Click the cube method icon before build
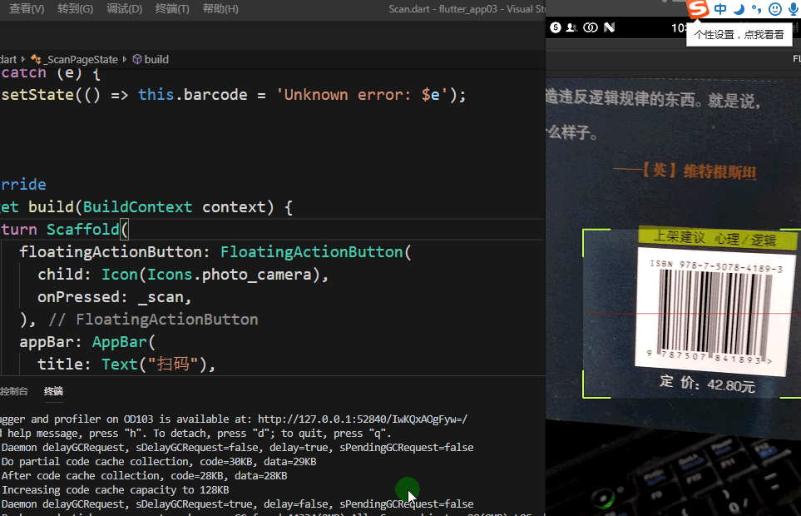 point(137,60)
